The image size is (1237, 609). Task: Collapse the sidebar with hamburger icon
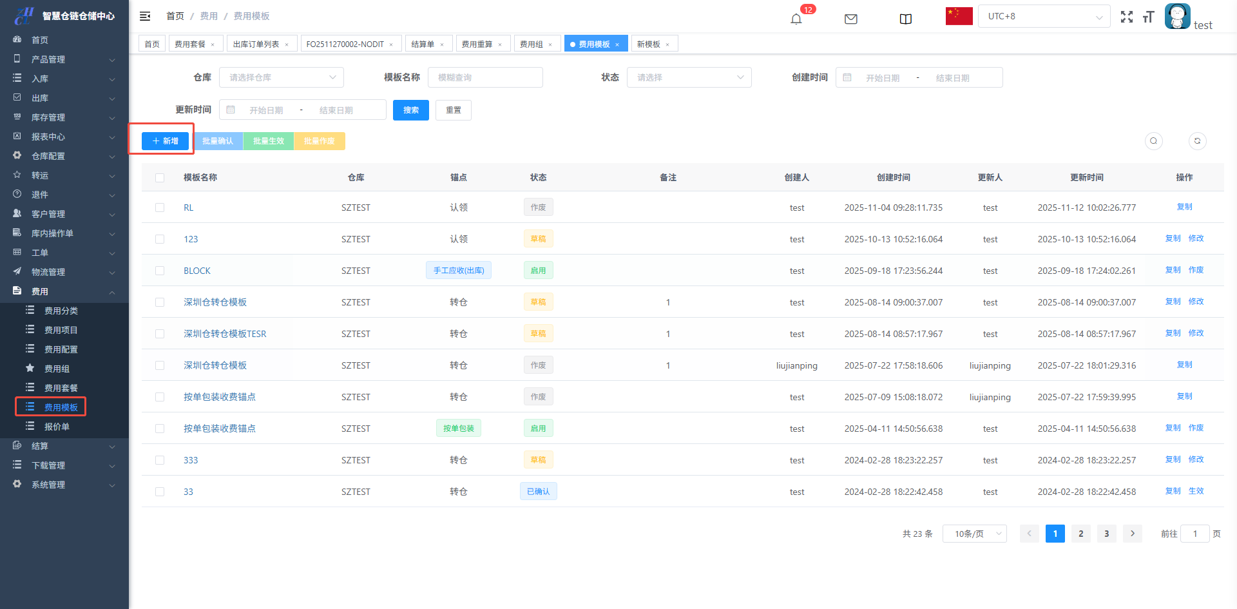coord(145,16)
